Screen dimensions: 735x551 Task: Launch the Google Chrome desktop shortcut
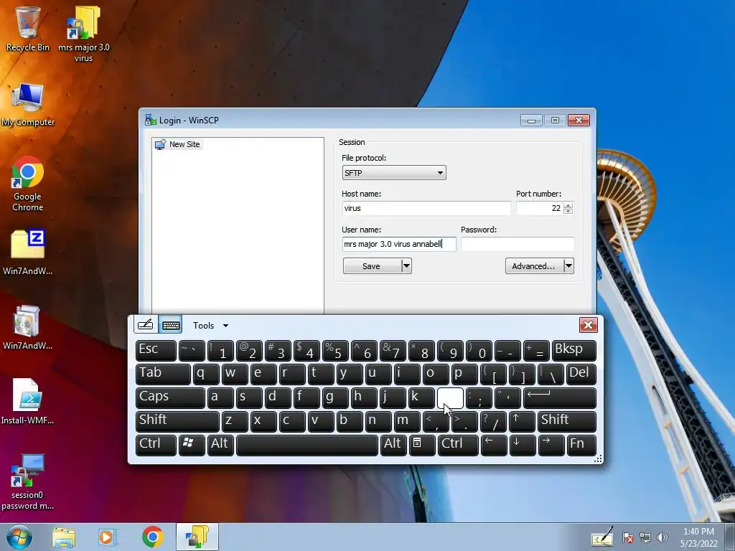click(28, 184)
